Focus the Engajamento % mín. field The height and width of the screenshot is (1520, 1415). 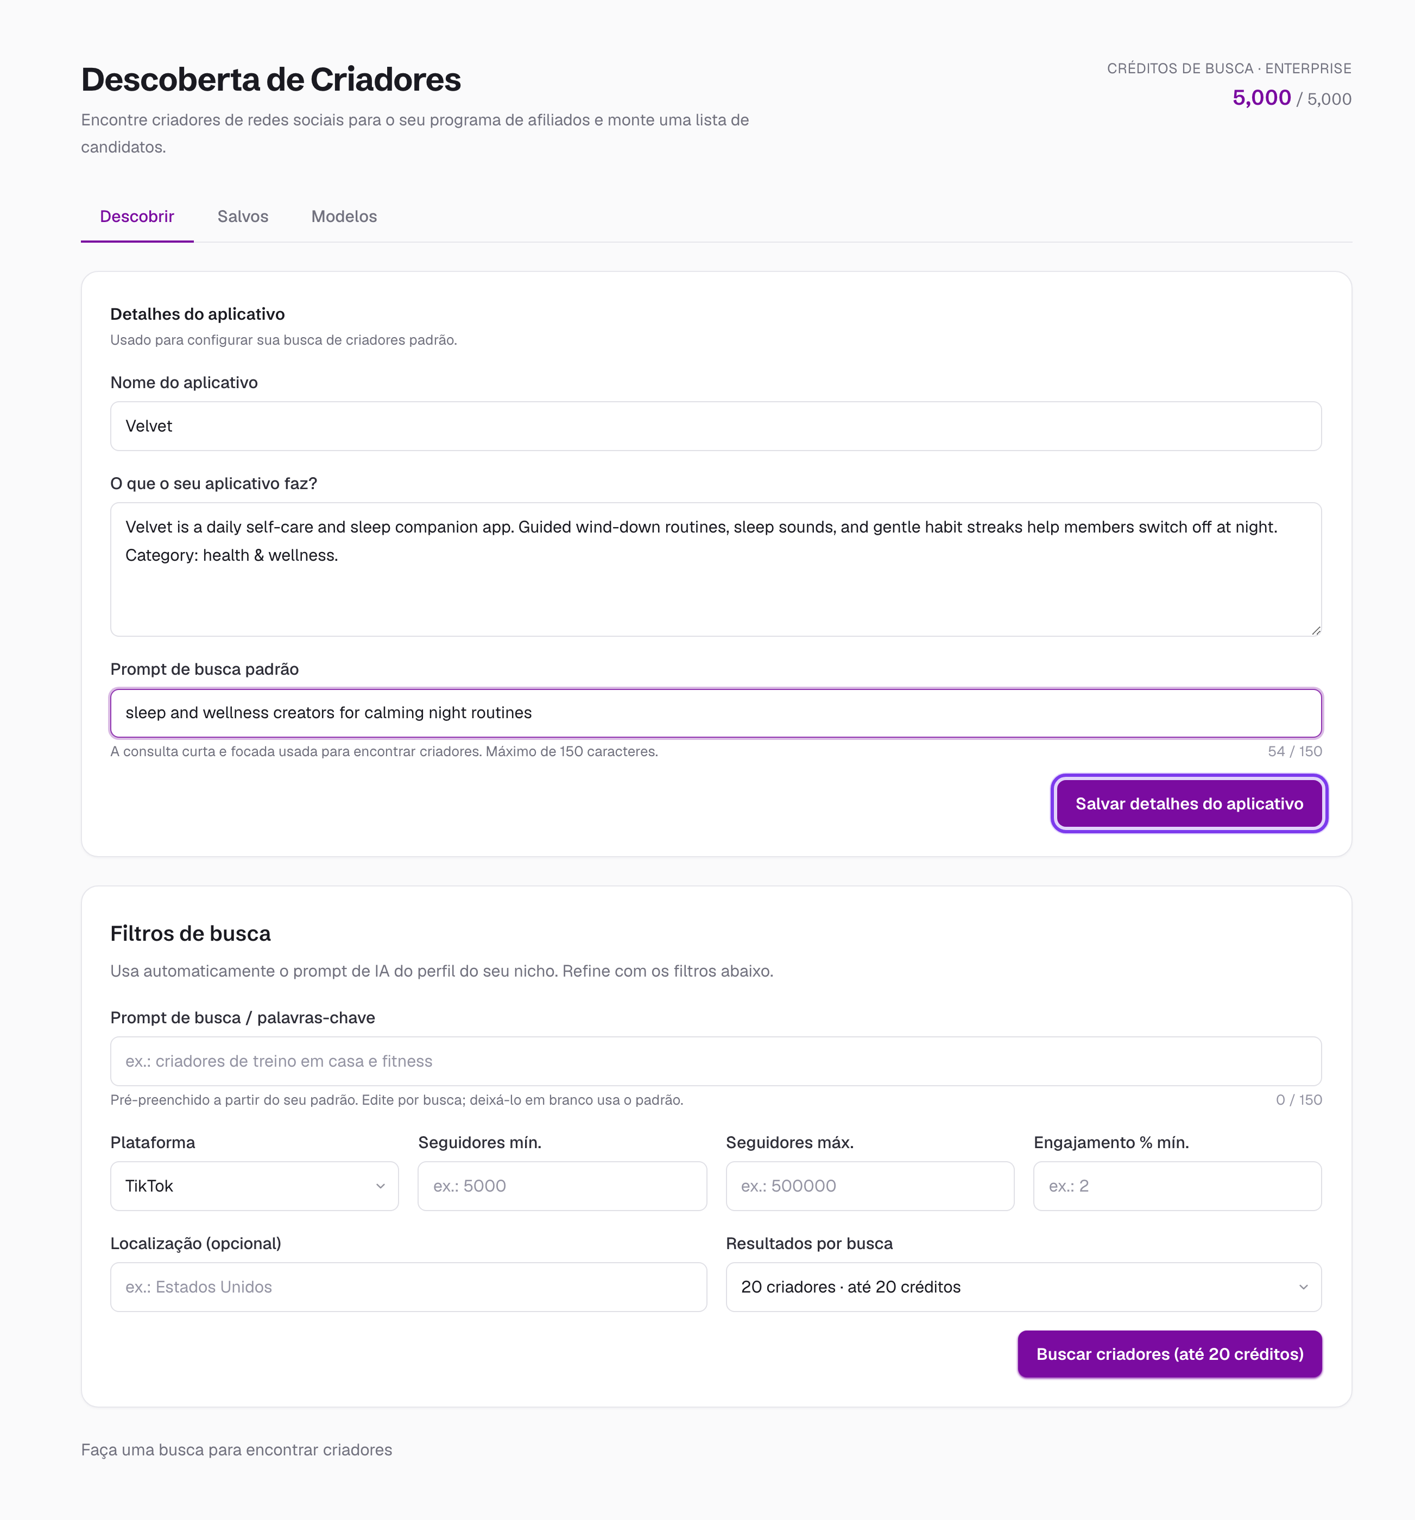point(1177,1186)
